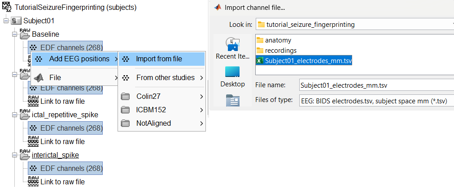Click the Colin27 folder icon in submenu
This screenshot has height=187, width=454.
tap(126, 96)
